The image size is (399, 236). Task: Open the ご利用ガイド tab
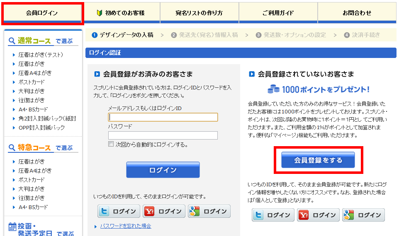pos(278,13)
